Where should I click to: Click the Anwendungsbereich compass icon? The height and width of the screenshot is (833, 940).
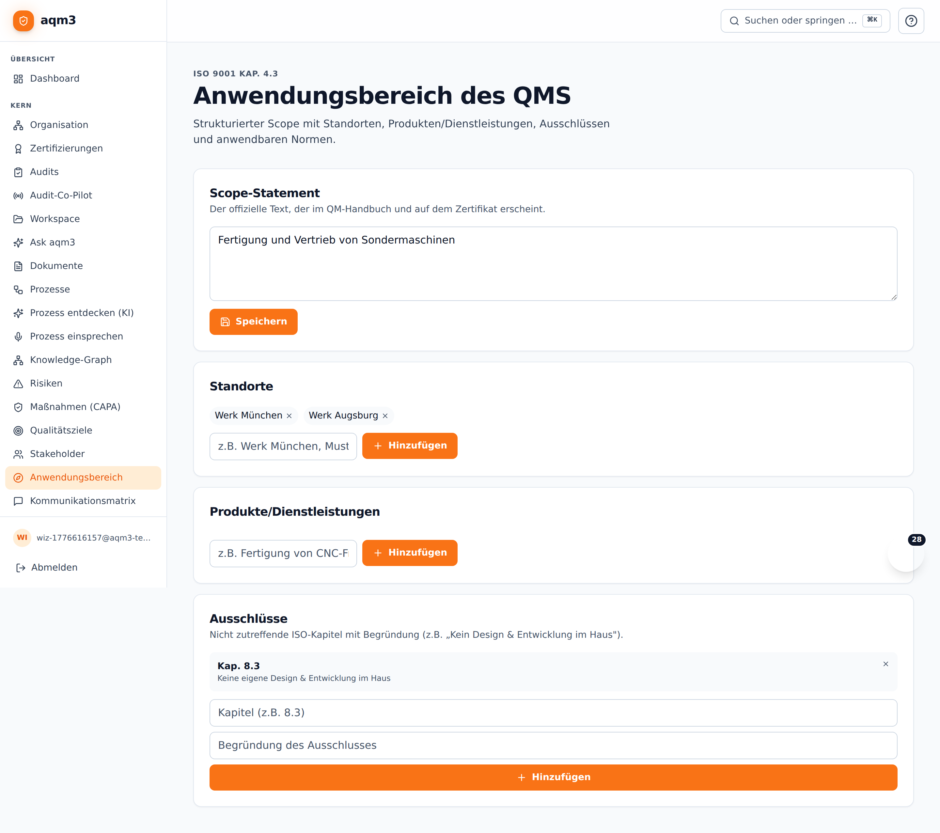(x=18, y=478)
